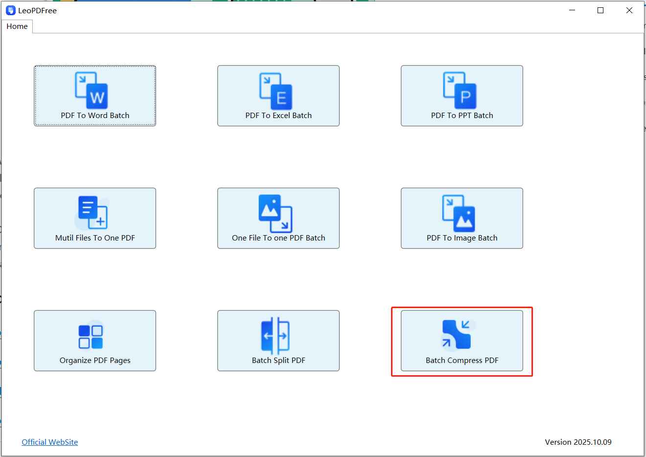Viewport: 646px width, 457px height.
Task: Minimize the LeoPDFree window
Action: [x=572, y=10]
